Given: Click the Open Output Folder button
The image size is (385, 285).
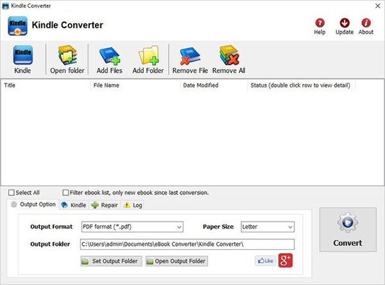Looking at the screenshot, I should (177, 261).
